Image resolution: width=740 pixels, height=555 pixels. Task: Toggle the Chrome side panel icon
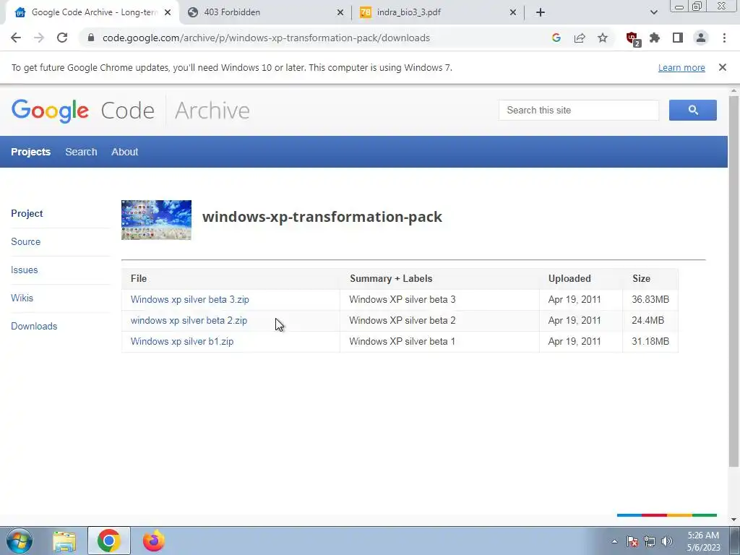click(678, 38)
